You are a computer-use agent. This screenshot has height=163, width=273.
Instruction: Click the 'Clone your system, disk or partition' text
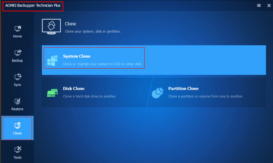(x=93, y=32)
